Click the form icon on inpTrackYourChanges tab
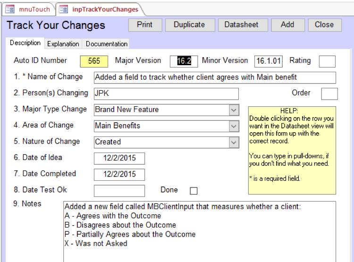This screenshot has width=354, height=262. pyautogui.click(x=63, y=9)
